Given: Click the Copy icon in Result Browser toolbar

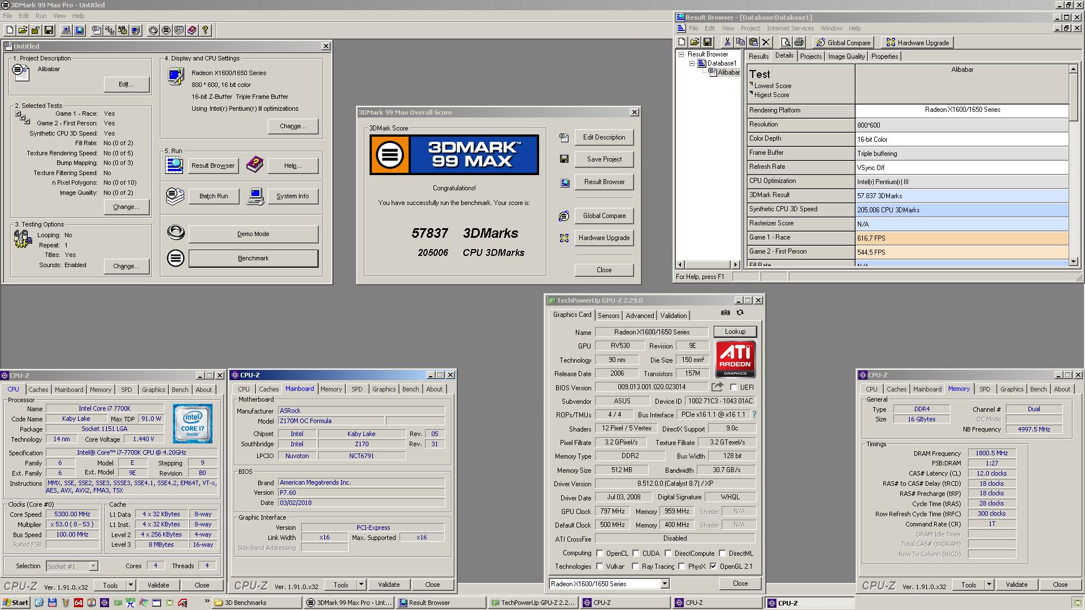Looking at the screenshot, I should coord(740,42).
